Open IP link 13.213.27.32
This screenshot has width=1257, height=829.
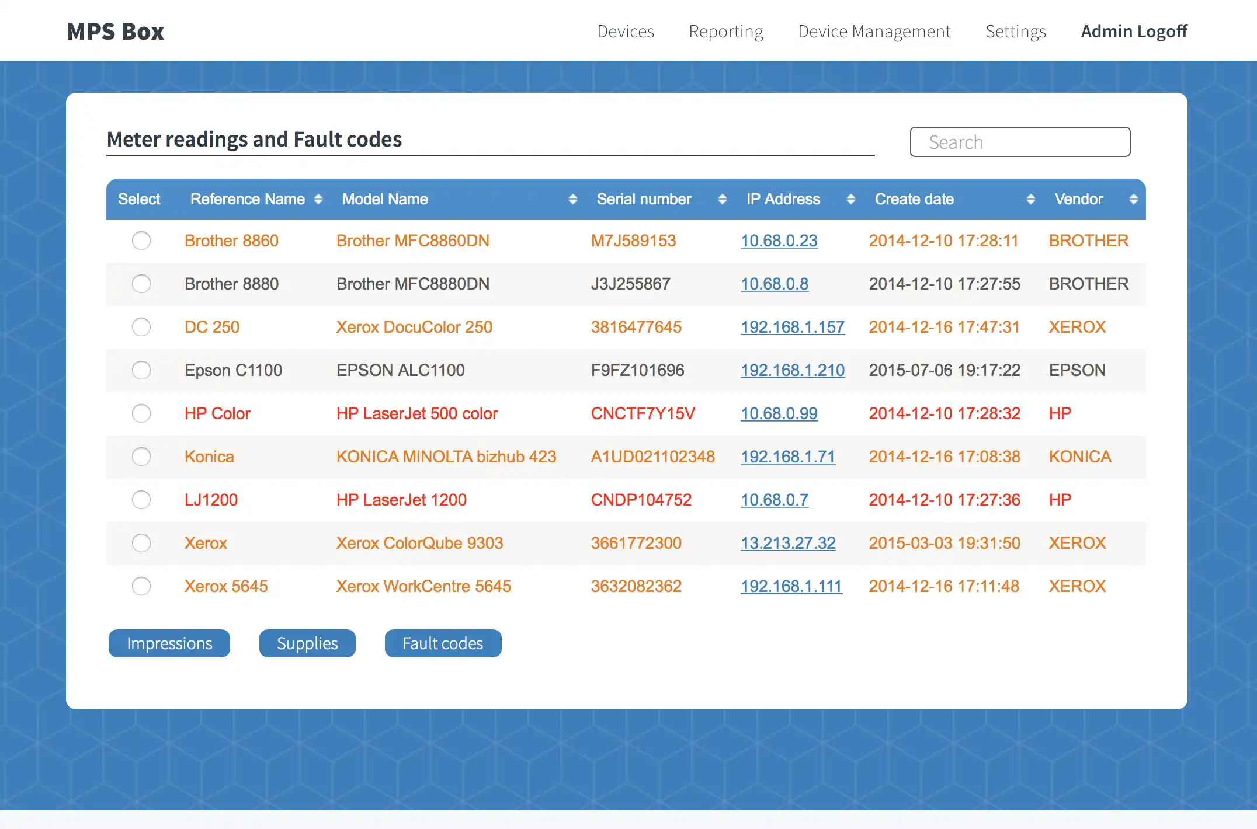click(x=788, y=543)
